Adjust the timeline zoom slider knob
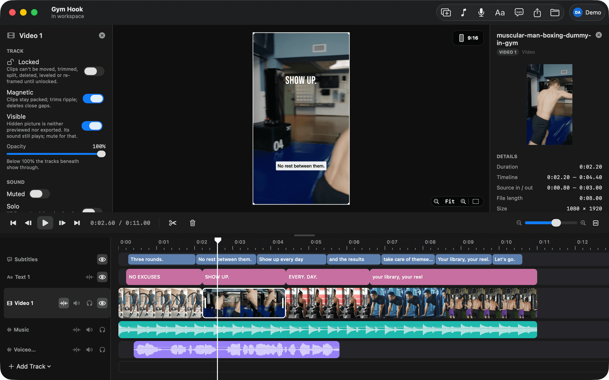The image size is (609, 380). click(x=556, y=223)
